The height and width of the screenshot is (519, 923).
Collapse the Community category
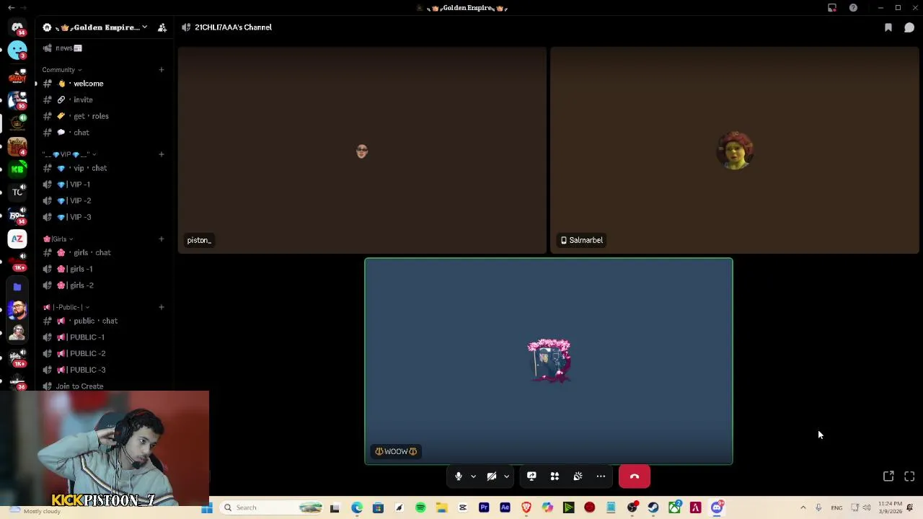61,70
